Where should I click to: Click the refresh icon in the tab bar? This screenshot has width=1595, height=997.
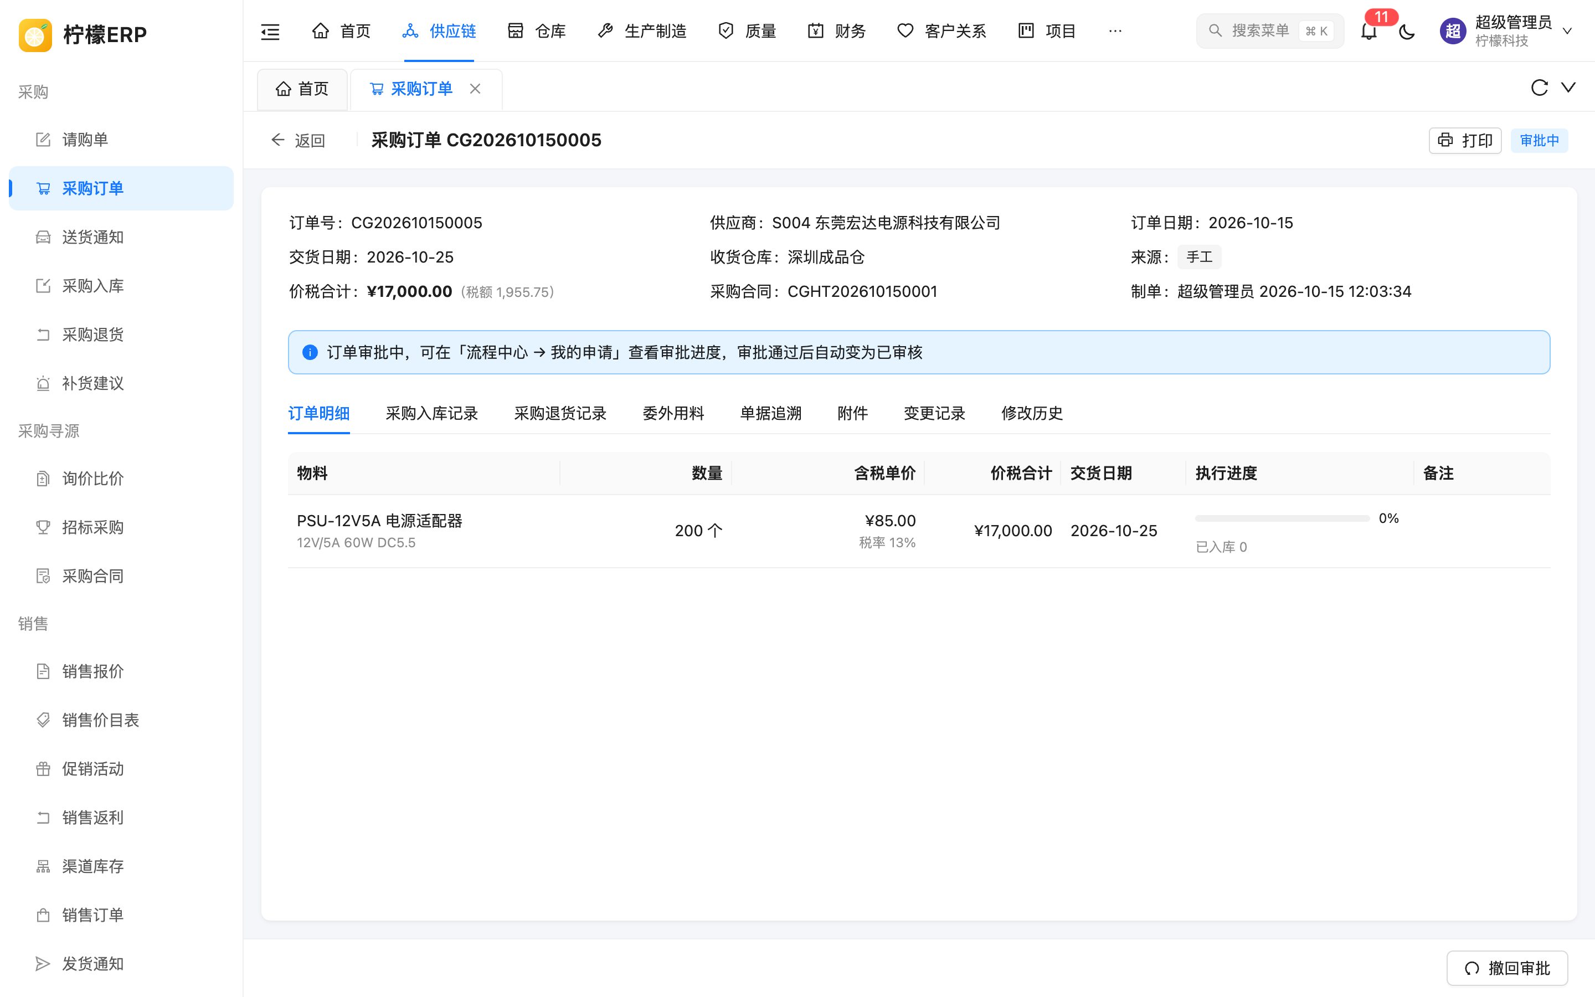pos(1539,88)
